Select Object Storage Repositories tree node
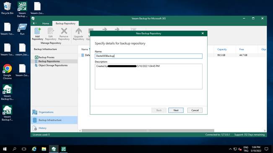 pyautogui.click(x=53, y=65)
